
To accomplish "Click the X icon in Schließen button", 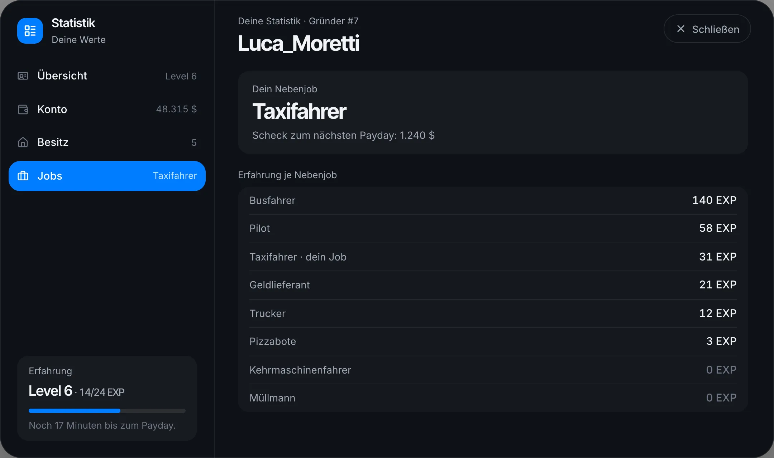I will click(x=681, y=29).
